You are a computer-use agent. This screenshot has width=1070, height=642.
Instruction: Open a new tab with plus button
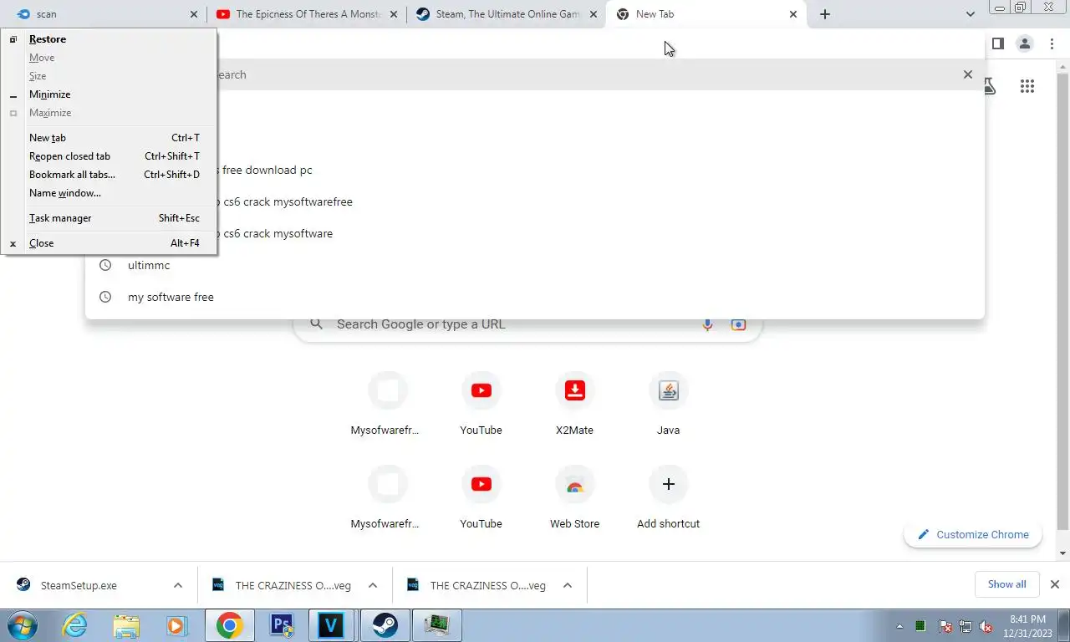tap(825, 14)
